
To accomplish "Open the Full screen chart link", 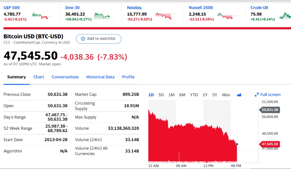I will click(270, 95).
